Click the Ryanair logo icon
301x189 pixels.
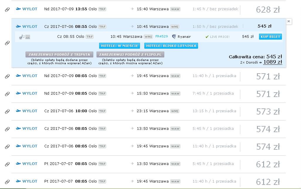click(x=174, y=37)
